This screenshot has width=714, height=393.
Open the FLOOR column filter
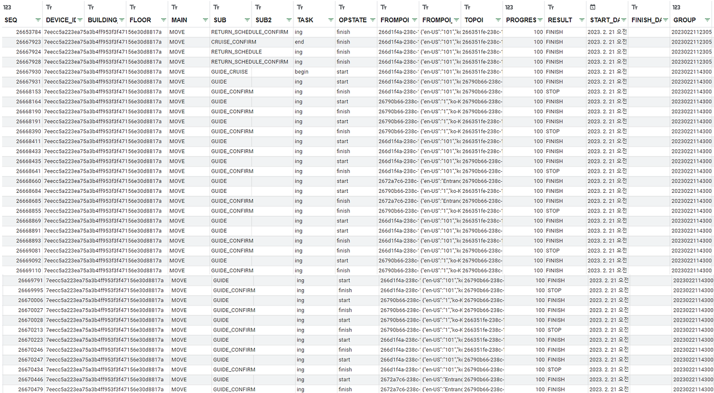(163, 20)
